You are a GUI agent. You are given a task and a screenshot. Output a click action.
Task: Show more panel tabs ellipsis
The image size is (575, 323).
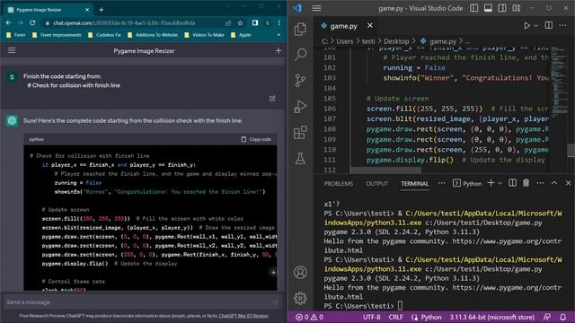(x=441, y=183)
